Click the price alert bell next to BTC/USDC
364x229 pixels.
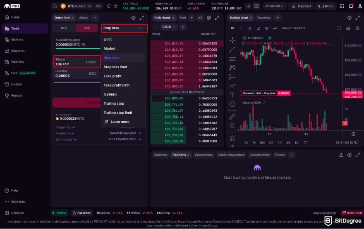[x=109, y=6]
